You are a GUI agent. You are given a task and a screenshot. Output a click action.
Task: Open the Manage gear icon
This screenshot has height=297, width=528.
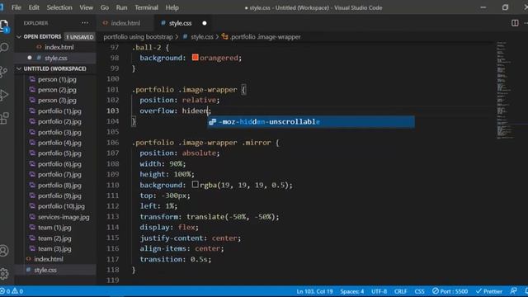(4, 273)
